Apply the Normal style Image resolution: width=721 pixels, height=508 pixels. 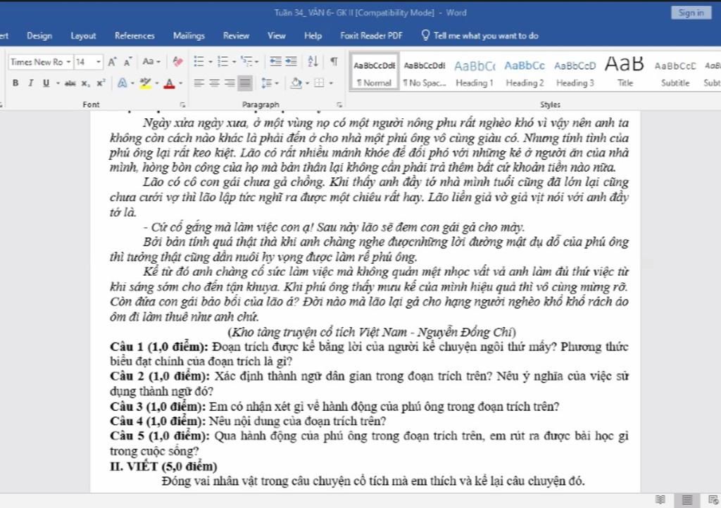(375, 73)
